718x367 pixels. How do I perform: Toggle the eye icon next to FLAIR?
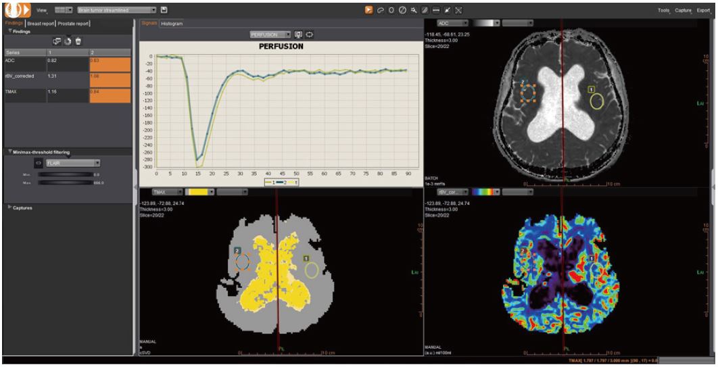point(38,163)
